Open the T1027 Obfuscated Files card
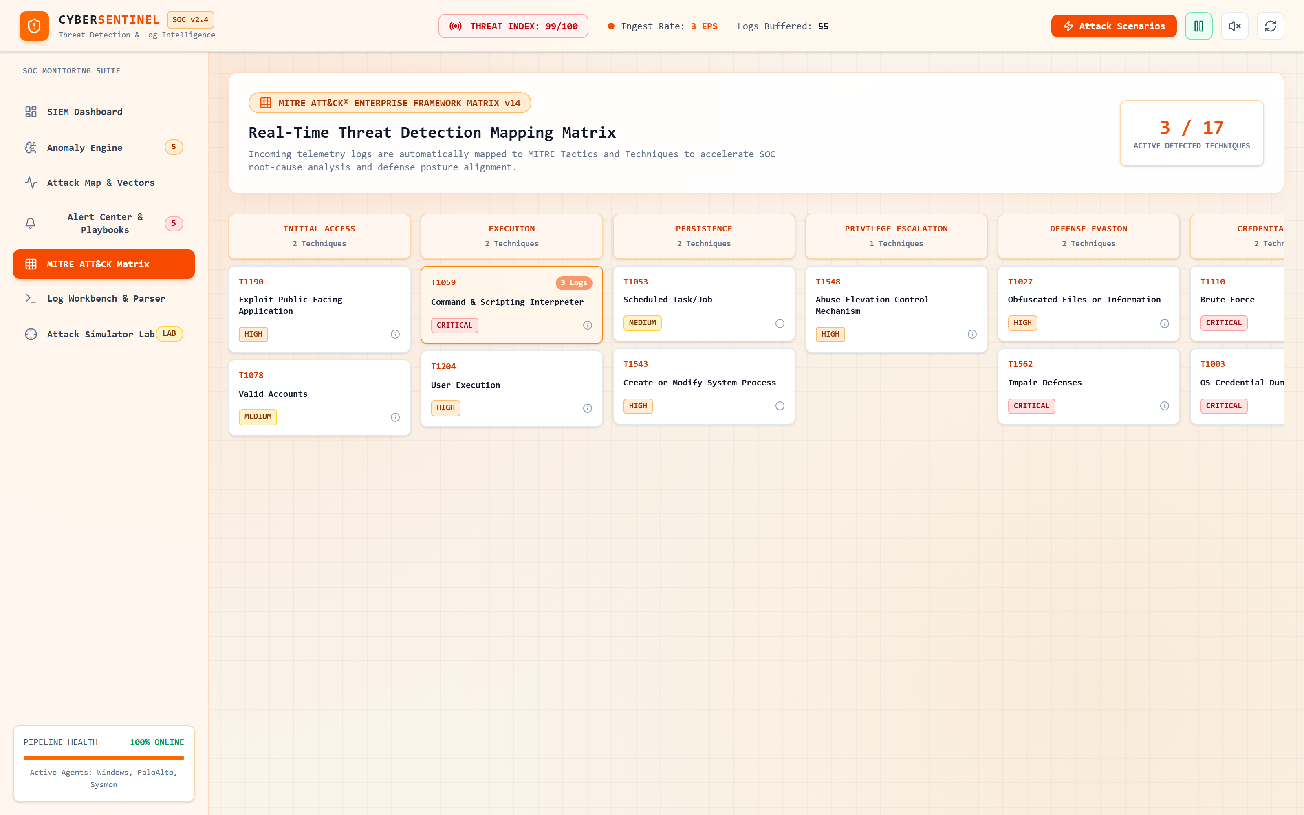 coord(1088,304)
